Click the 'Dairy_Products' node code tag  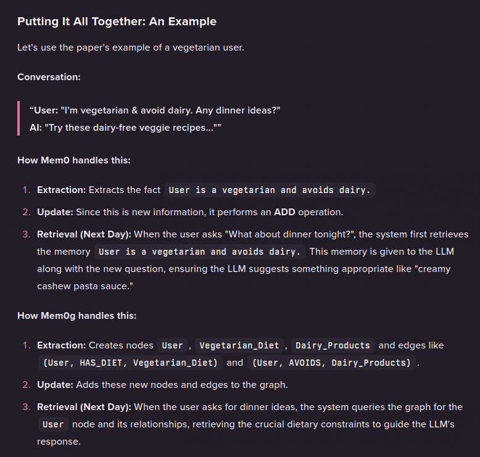click(333, 345)
